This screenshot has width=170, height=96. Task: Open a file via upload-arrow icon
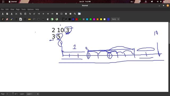click(x=12, y=14)
